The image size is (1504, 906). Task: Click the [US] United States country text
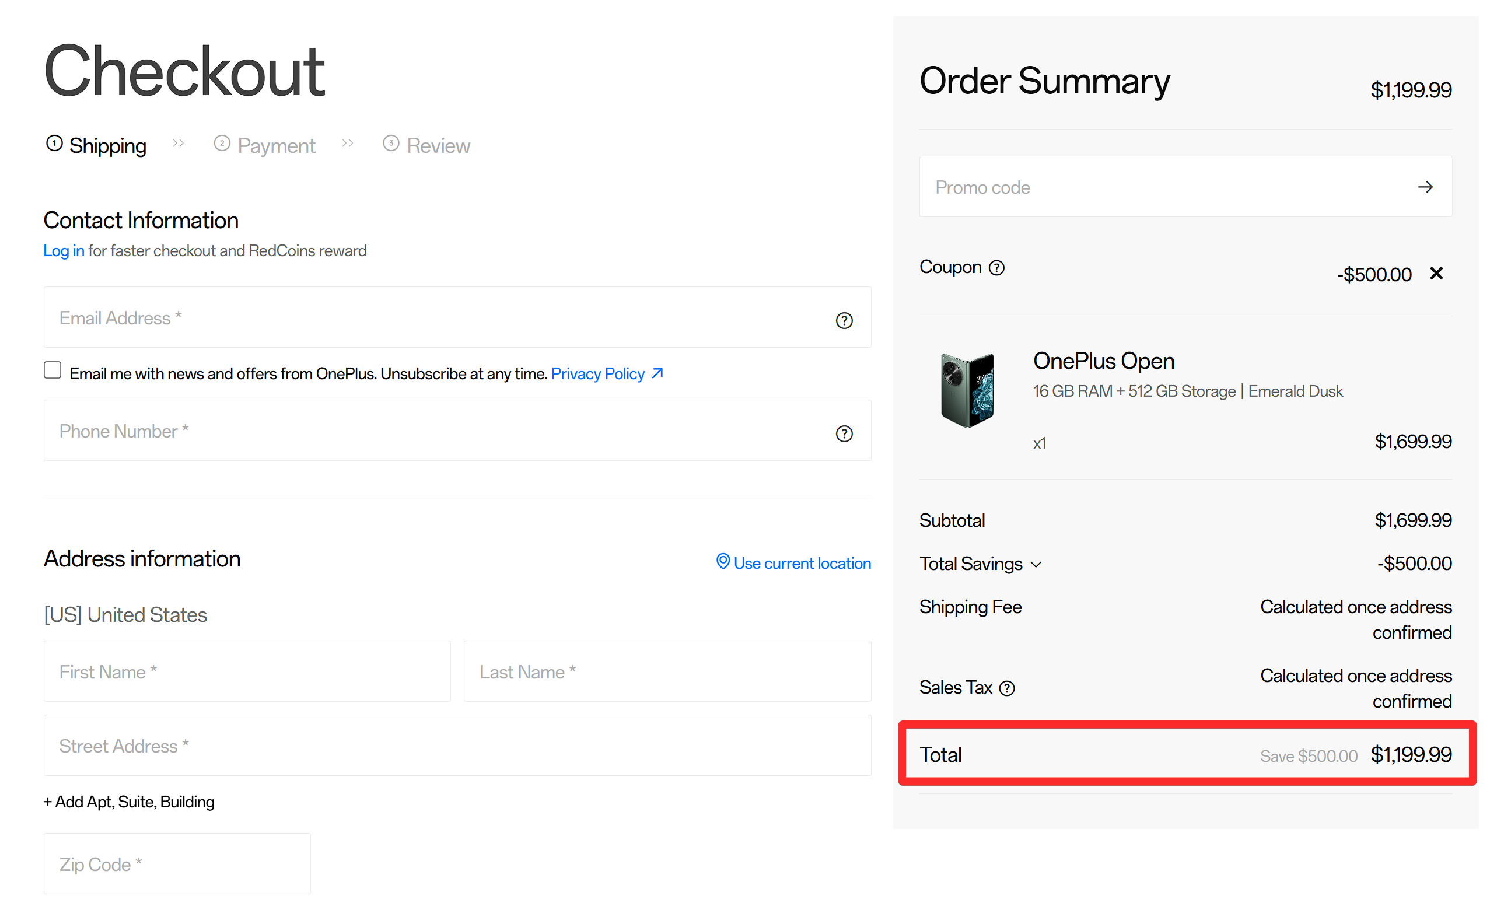[125, 615]
